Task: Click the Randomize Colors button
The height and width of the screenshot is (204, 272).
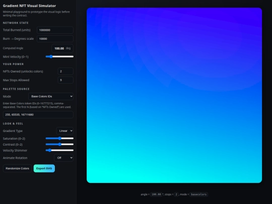Action: (17, 168)
